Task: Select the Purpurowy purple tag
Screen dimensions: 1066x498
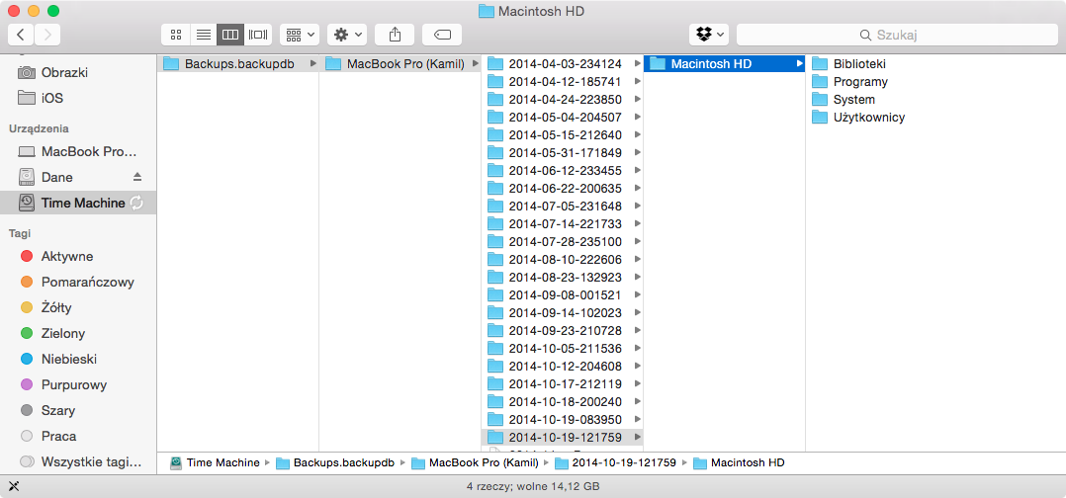Action: (x=78, y=384)
